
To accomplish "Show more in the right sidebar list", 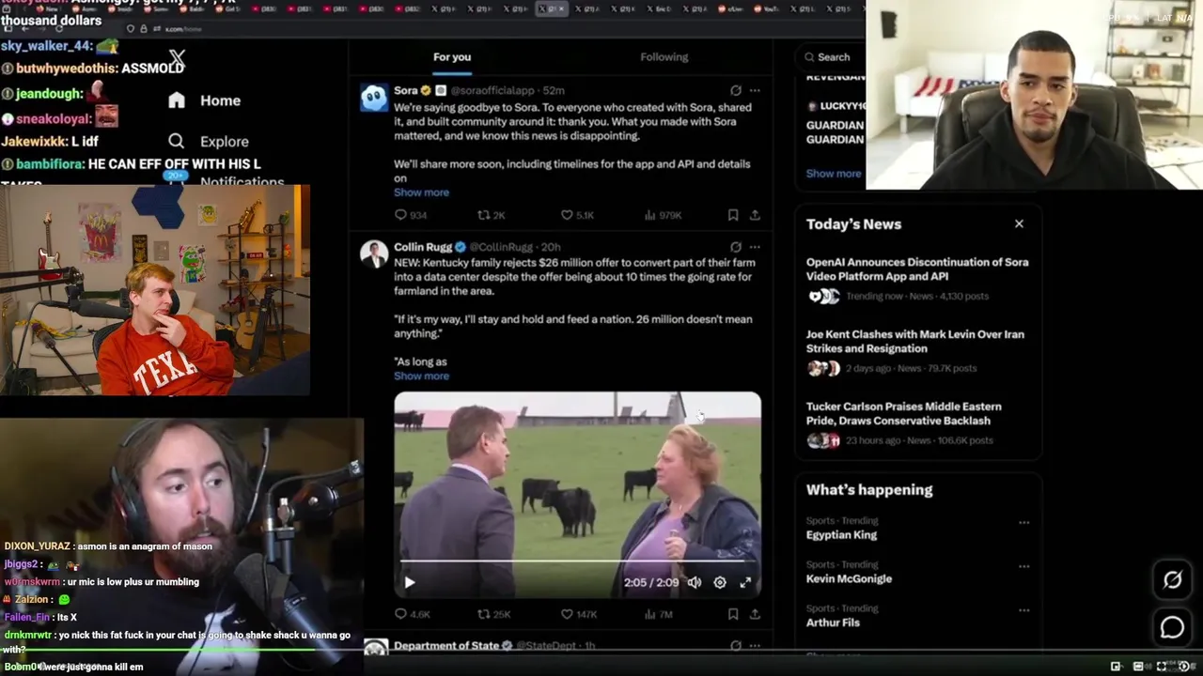I will click(x=834, y=174).
